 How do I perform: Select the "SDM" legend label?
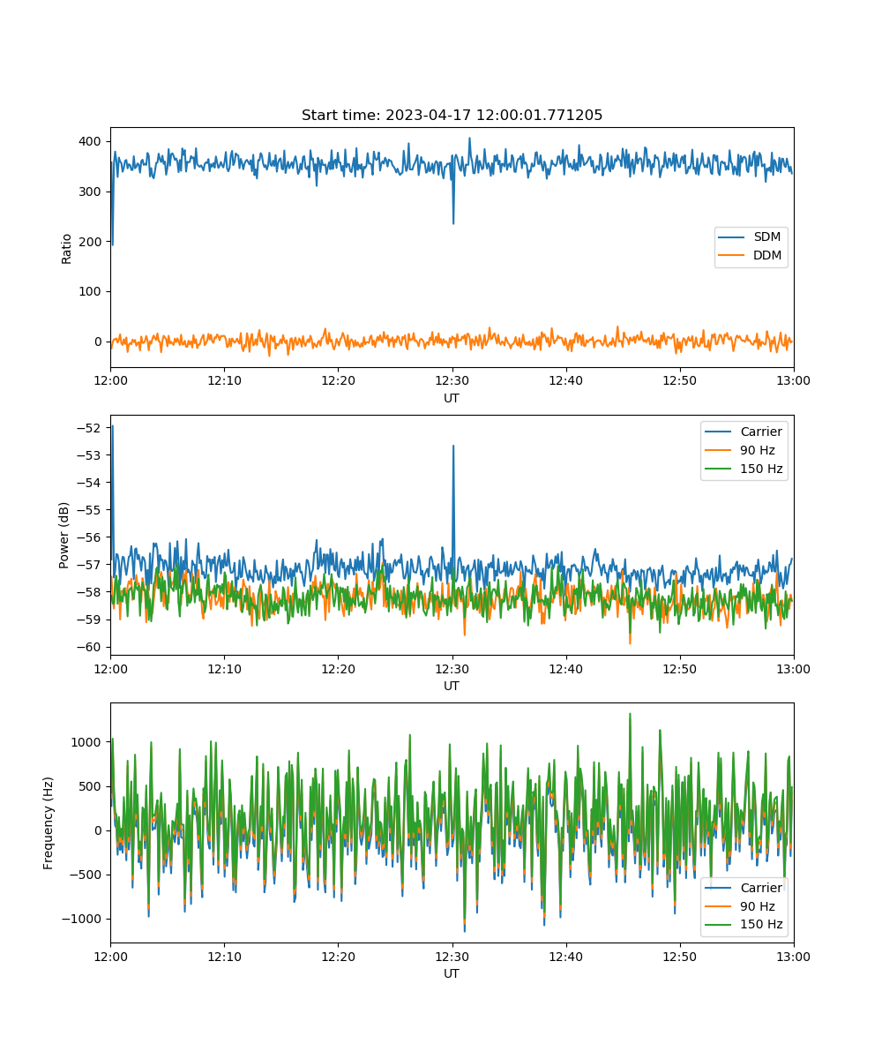767,237
